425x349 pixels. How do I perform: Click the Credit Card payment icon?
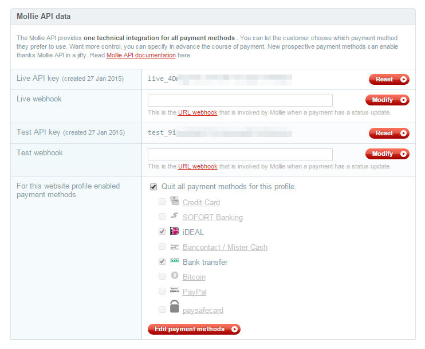click(175, 201)
